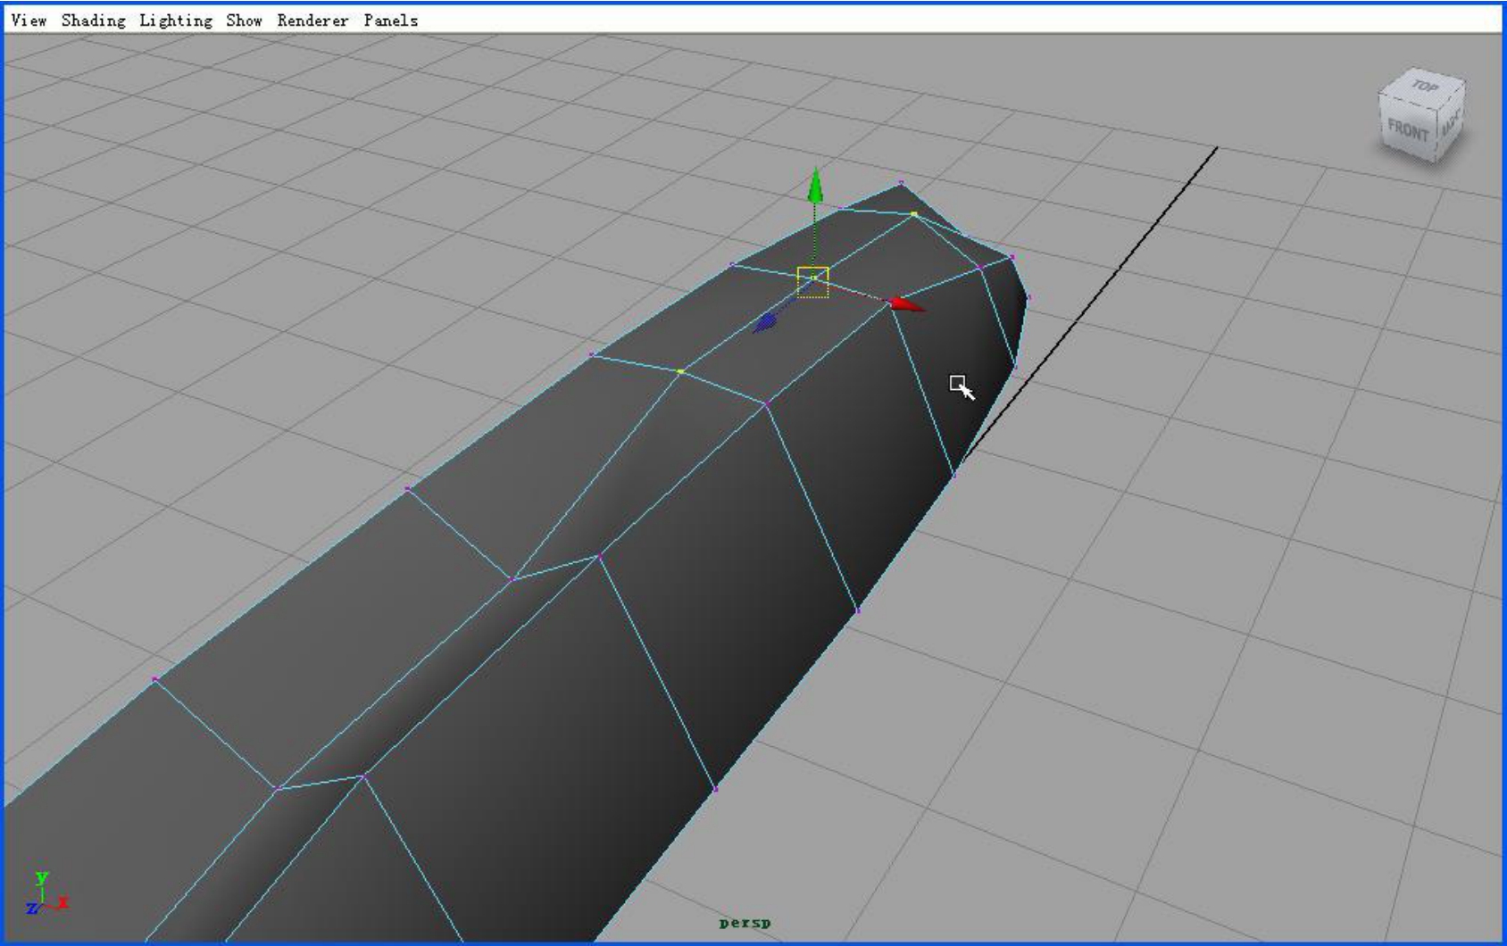Click the FRONT face of the view cube
1507x946 pixels.
[1408, 130]
